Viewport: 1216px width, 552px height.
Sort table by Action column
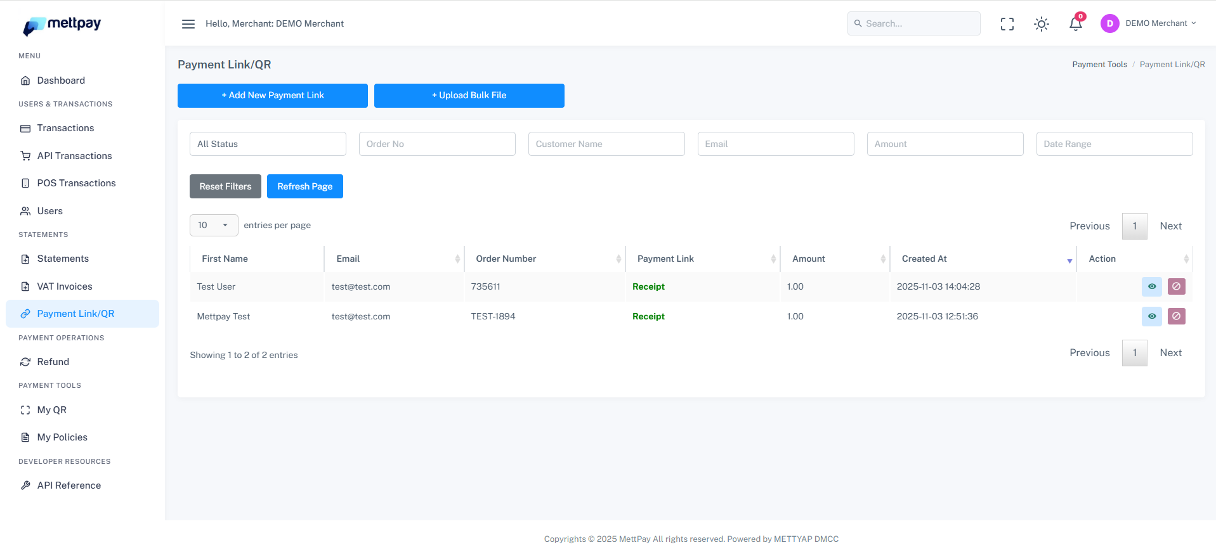tap(1135, 259)
